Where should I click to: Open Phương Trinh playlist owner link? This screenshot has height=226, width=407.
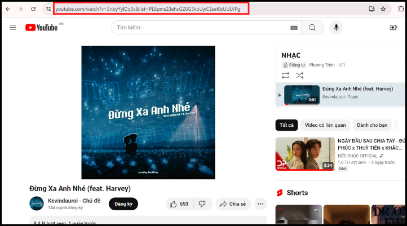[x=322, y=65]
